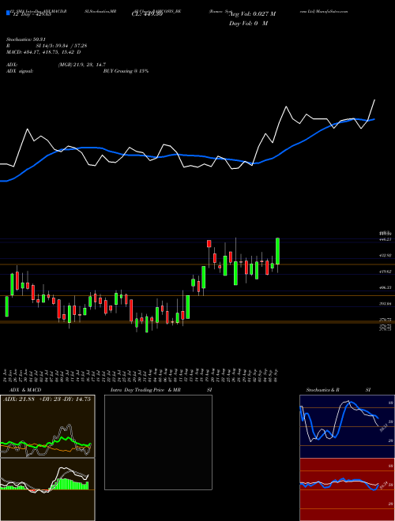395x521 pixels.
Task: Click the 'Stochastics & R SI' panel title
Action: (338, 390)
